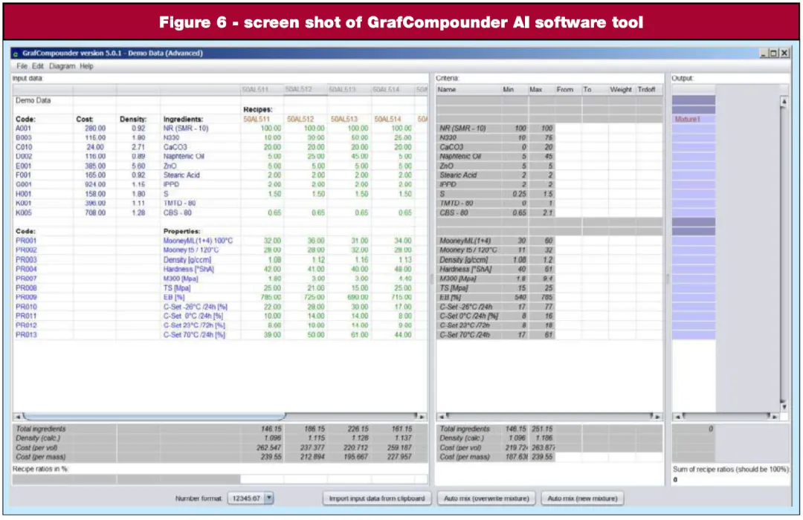Click NR (SMR - 10) in Ingredients column
803x520 pixels.
coord(186,129)
